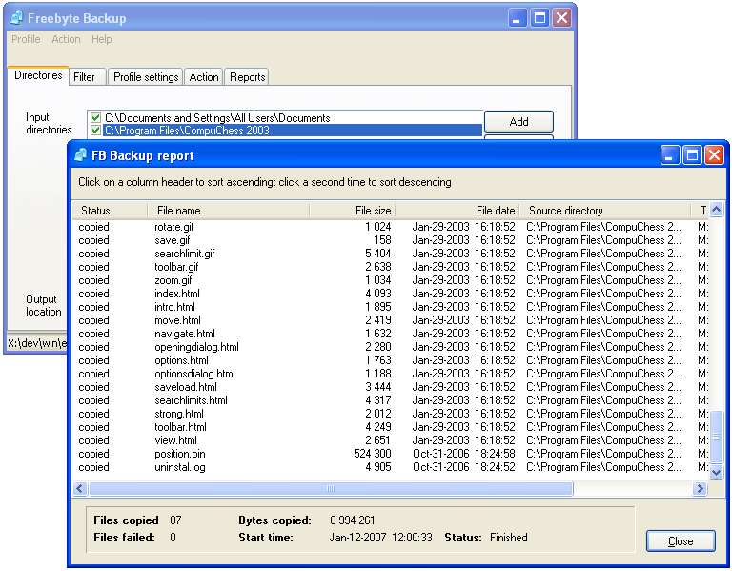Image resolution: width=732 pixels, height=571 pixels.
Task: Sort the report by File size column
Action: pyautogui.click(x=351, y=211)
